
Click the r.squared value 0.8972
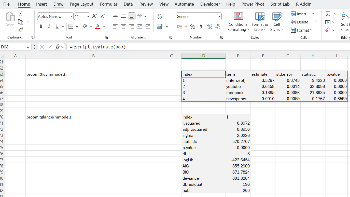pyautogui.click(x=238, y=123)
